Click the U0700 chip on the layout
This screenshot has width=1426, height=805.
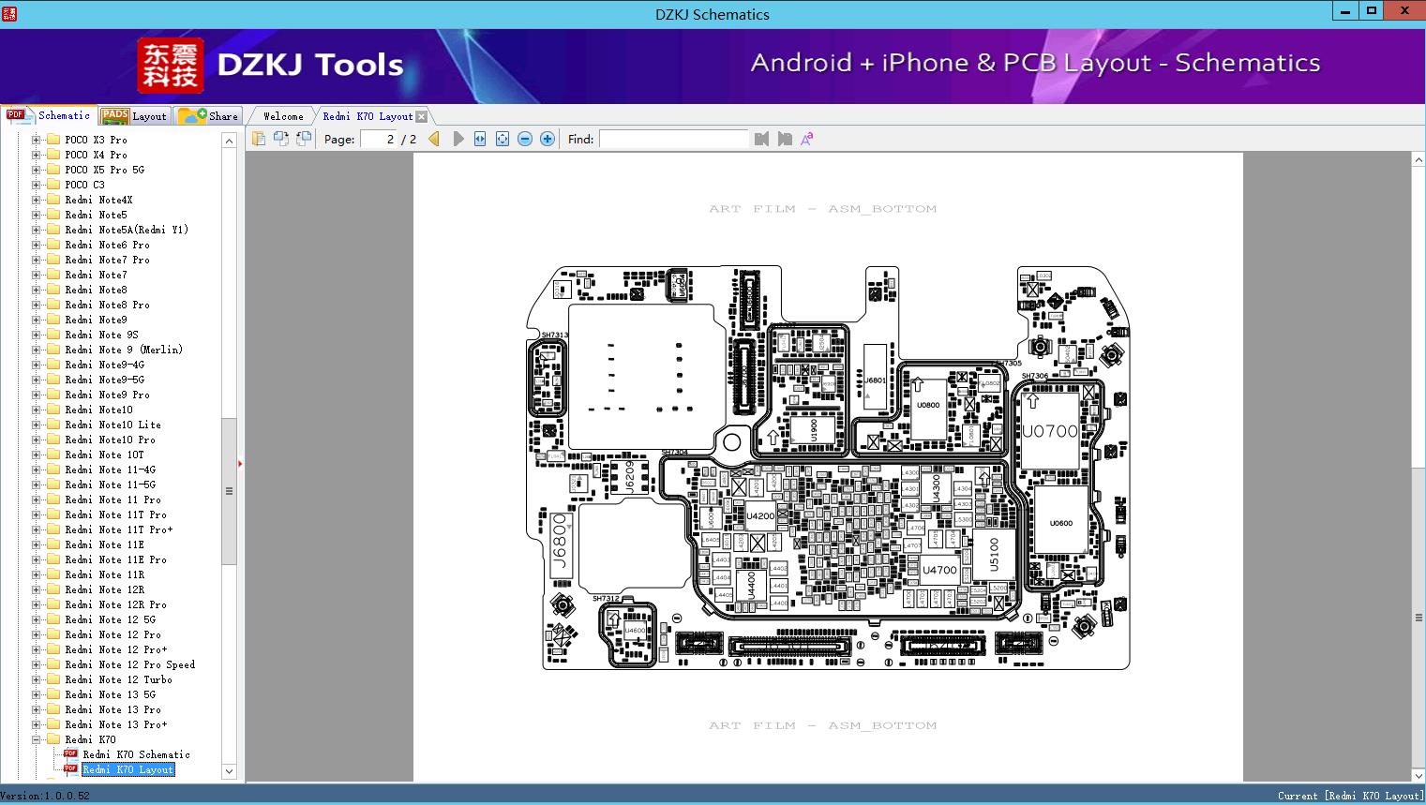pyautogui.click(x=1050, y=431)
